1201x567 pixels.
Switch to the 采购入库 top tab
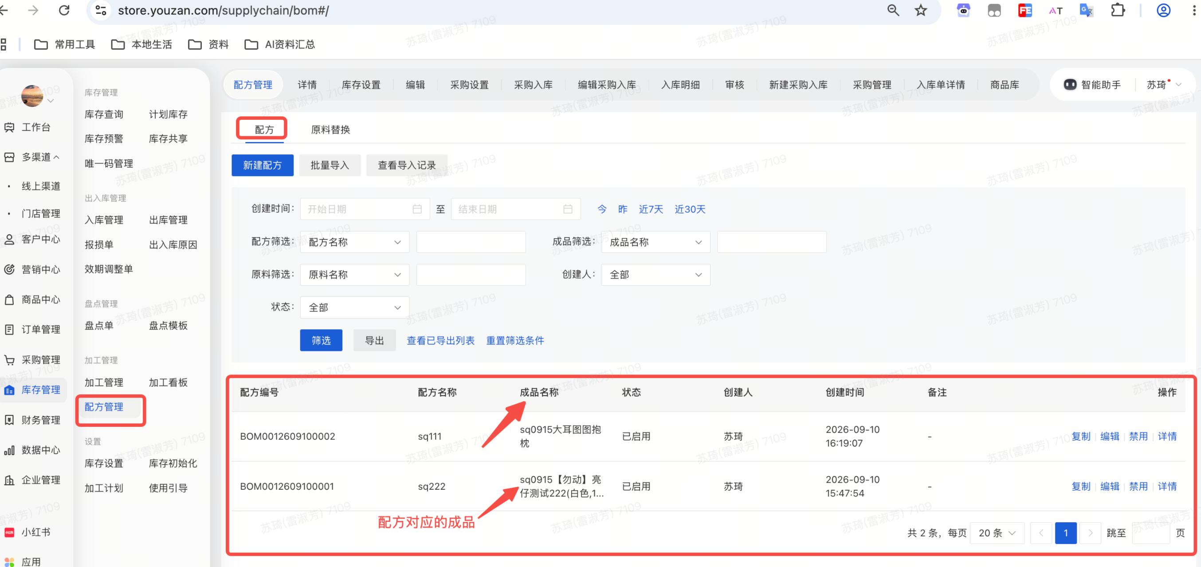coord(534,85)
